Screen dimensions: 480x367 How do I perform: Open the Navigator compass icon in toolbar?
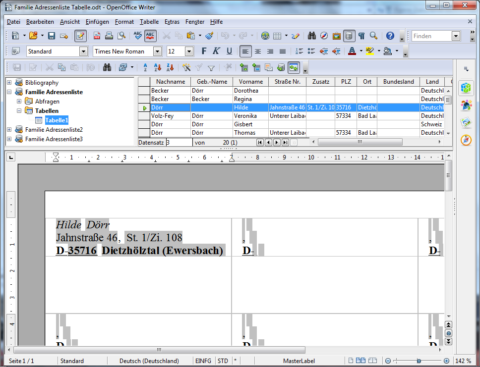point(324,36)
